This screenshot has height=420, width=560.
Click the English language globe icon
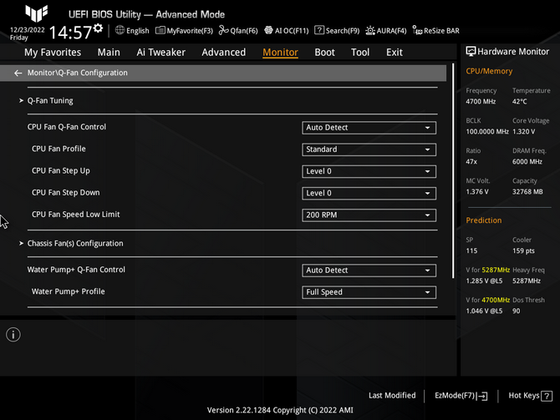pyautogui.click(x=120, y=30)
